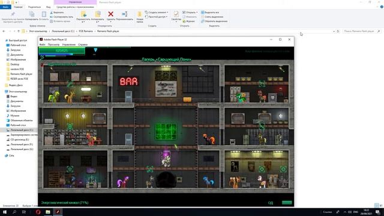Click Вырезать (Cut) in the ribbon

(57, 12)
